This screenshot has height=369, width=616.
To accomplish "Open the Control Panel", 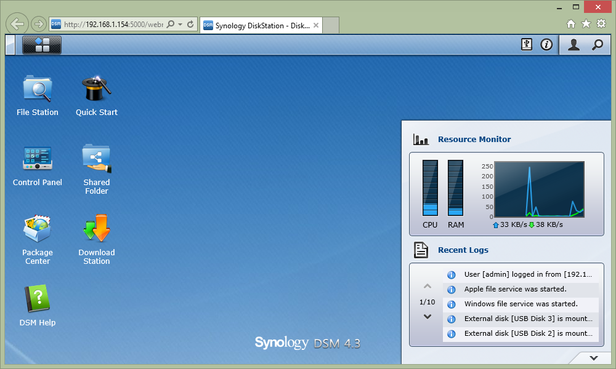I will [x=38, y=165].
